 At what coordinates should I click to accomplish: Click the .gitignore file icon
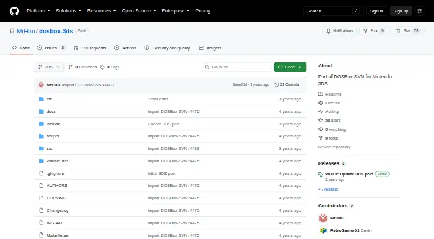coord(41,173)
